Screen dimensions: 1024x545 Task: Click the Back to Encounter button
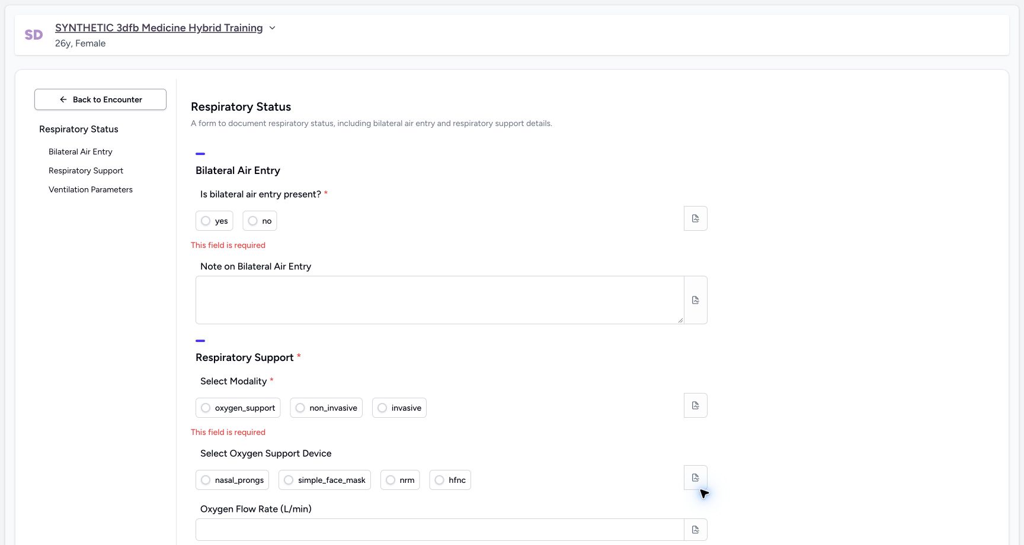pyautogui.click(x=100, y=99)
